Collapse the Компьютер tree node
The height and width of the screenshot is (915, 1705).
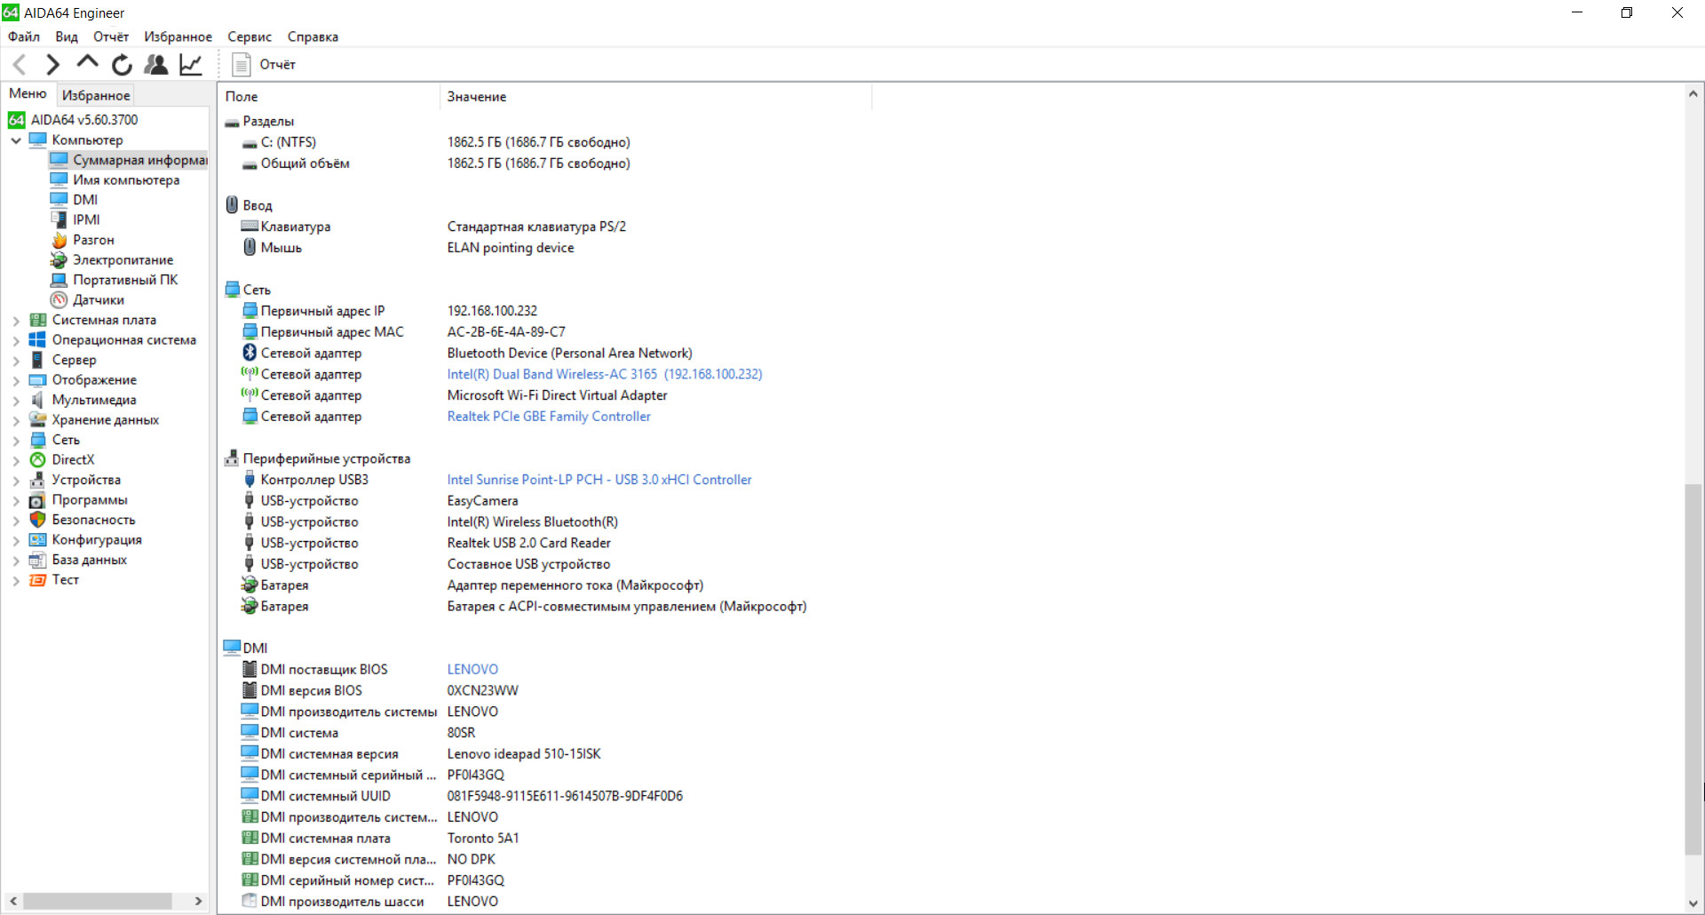[16, 140]
